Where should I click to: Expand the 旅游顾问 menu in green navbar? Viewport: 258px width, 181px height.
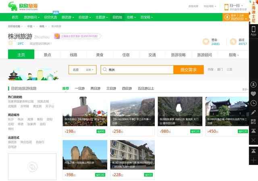(31, 17)
